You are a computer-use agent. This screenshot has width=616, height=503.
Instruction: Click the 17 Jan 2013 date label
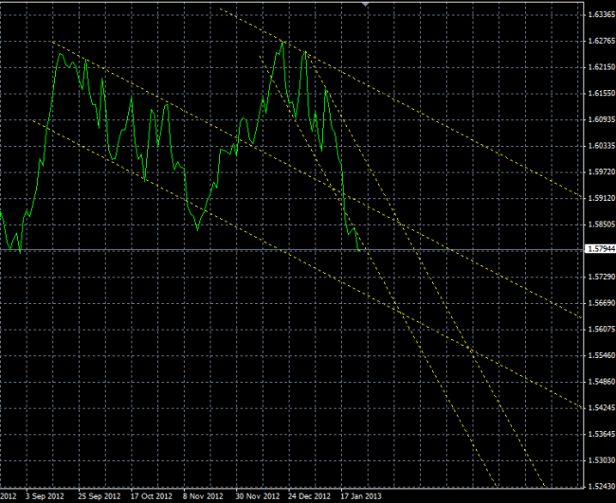tap(361, 496)
